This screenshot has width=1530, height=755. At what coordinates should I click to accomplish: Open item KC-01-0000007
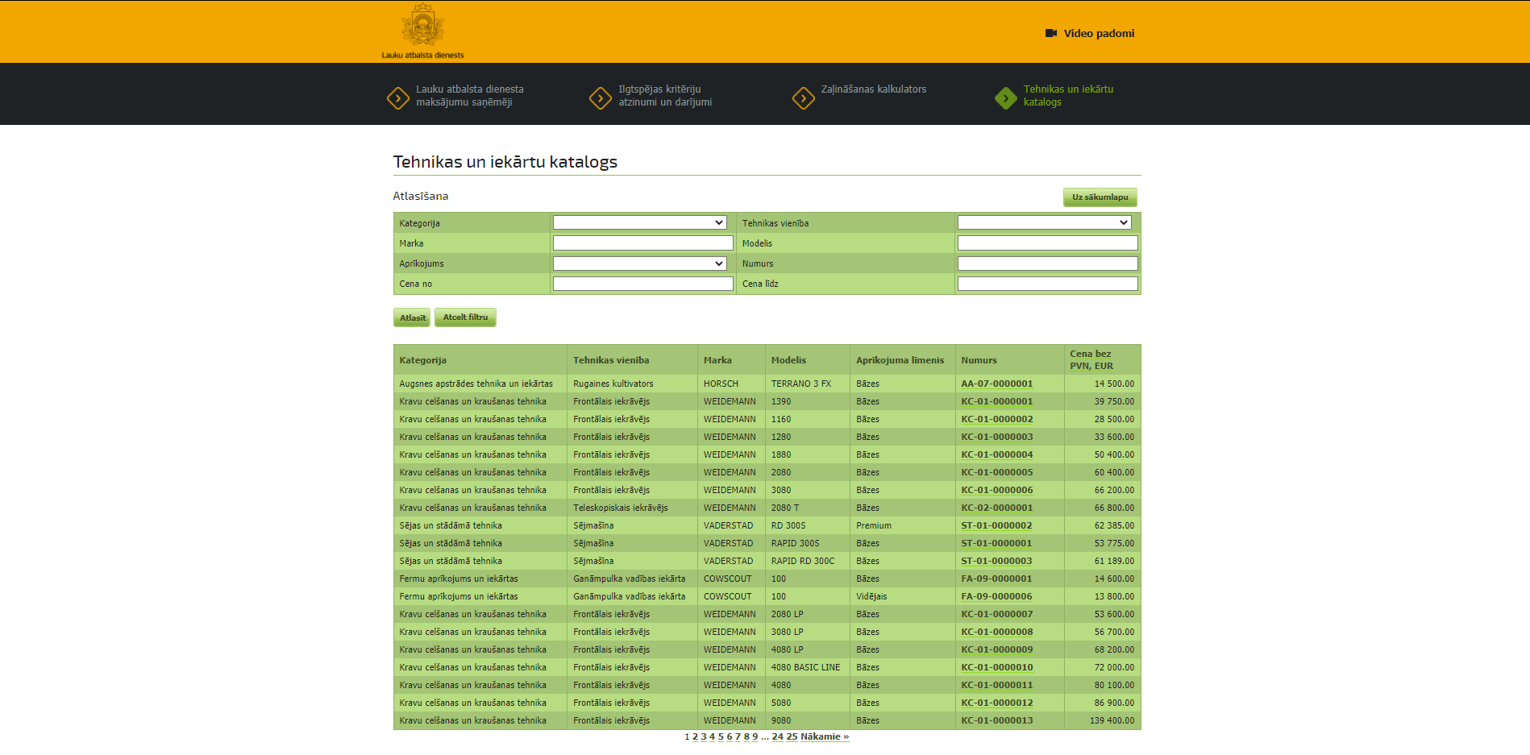pyautogui.click(x=996, y=614)
